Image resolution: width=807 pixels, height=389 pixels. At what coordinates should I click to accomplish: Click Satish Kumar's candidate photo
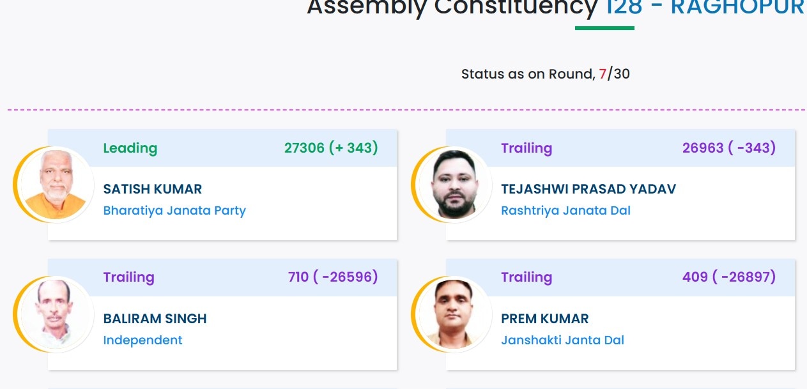click(x=56, y=185)
